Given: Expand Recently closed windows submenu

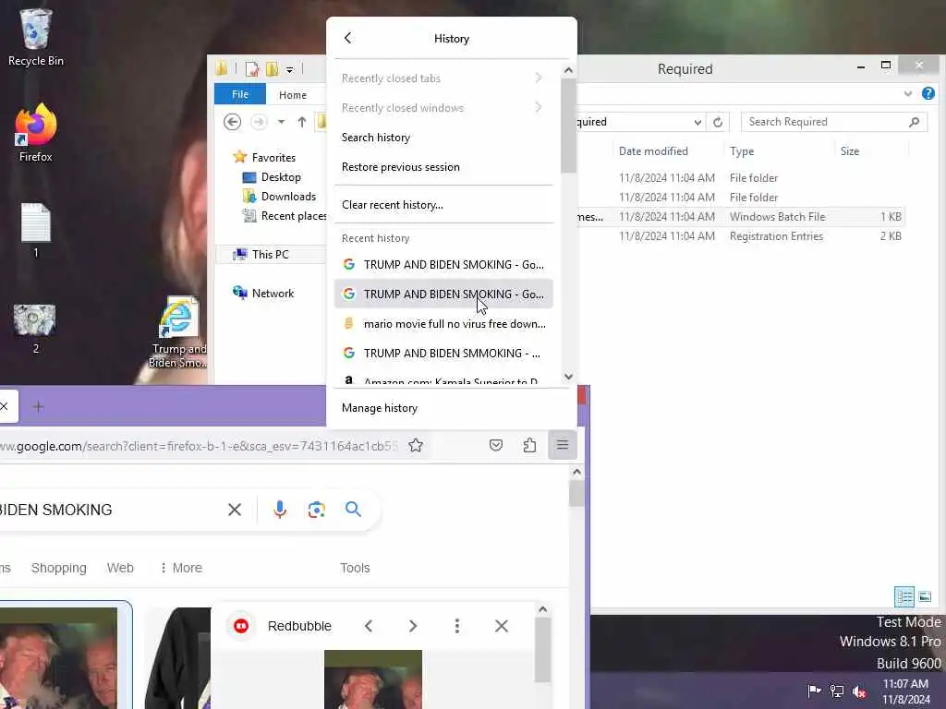Looking at the screenshot, I should [x=443, y=107].
